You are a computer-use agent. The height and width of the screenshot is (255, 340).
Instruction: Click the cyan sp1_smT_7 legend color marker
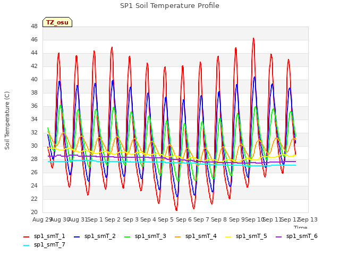26,245
